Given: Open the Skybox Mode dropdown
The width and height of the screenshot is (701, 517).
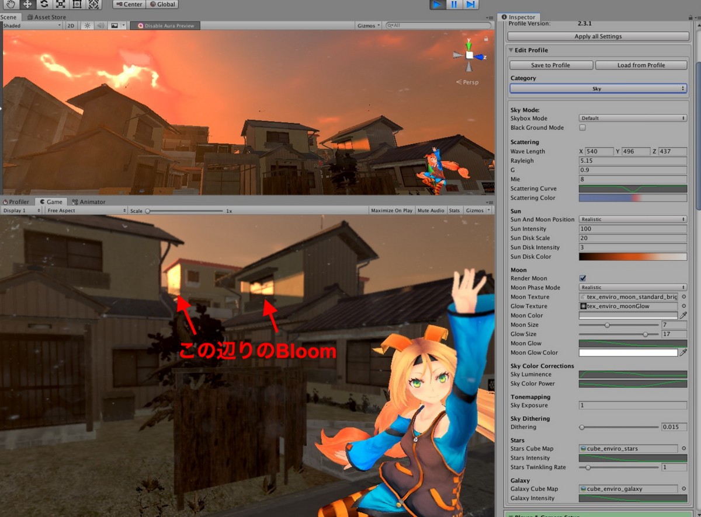Looking at the screenshot, I should click(x=633, y=118).
